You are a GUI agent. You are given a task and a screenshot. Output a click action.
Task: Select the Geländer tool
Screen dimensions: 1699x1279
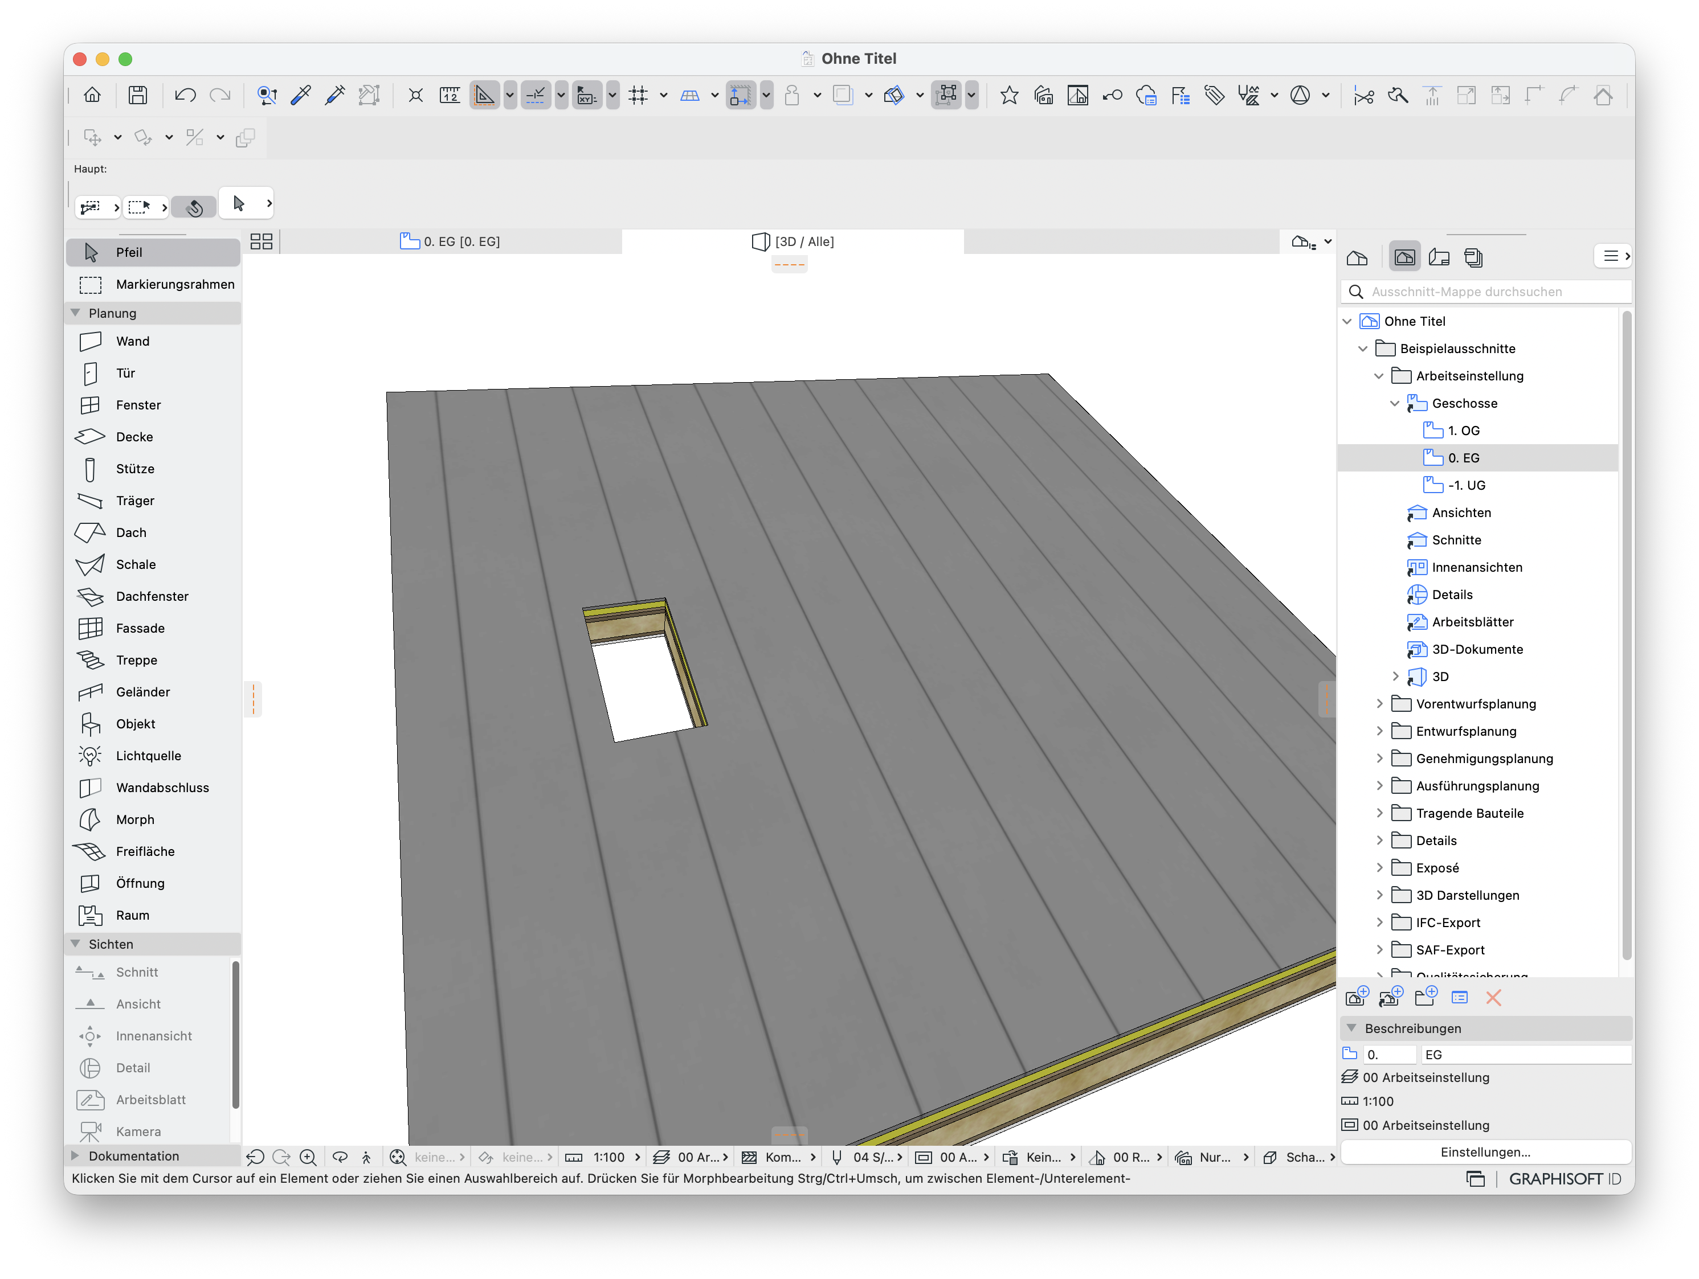[x=153, y=692]
